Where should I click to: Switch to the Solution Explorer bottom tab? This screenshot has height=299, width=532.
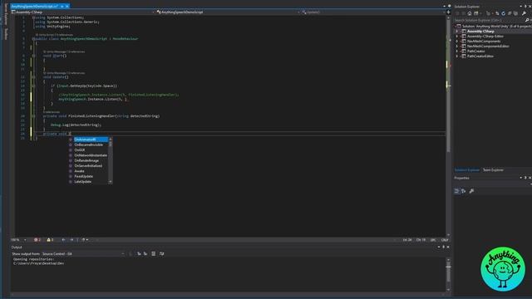(x=467, y=169)
